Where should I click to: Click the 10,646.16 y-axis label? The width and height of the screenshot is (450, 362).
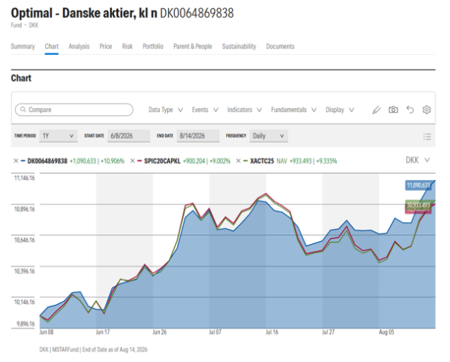pos(25,240)
